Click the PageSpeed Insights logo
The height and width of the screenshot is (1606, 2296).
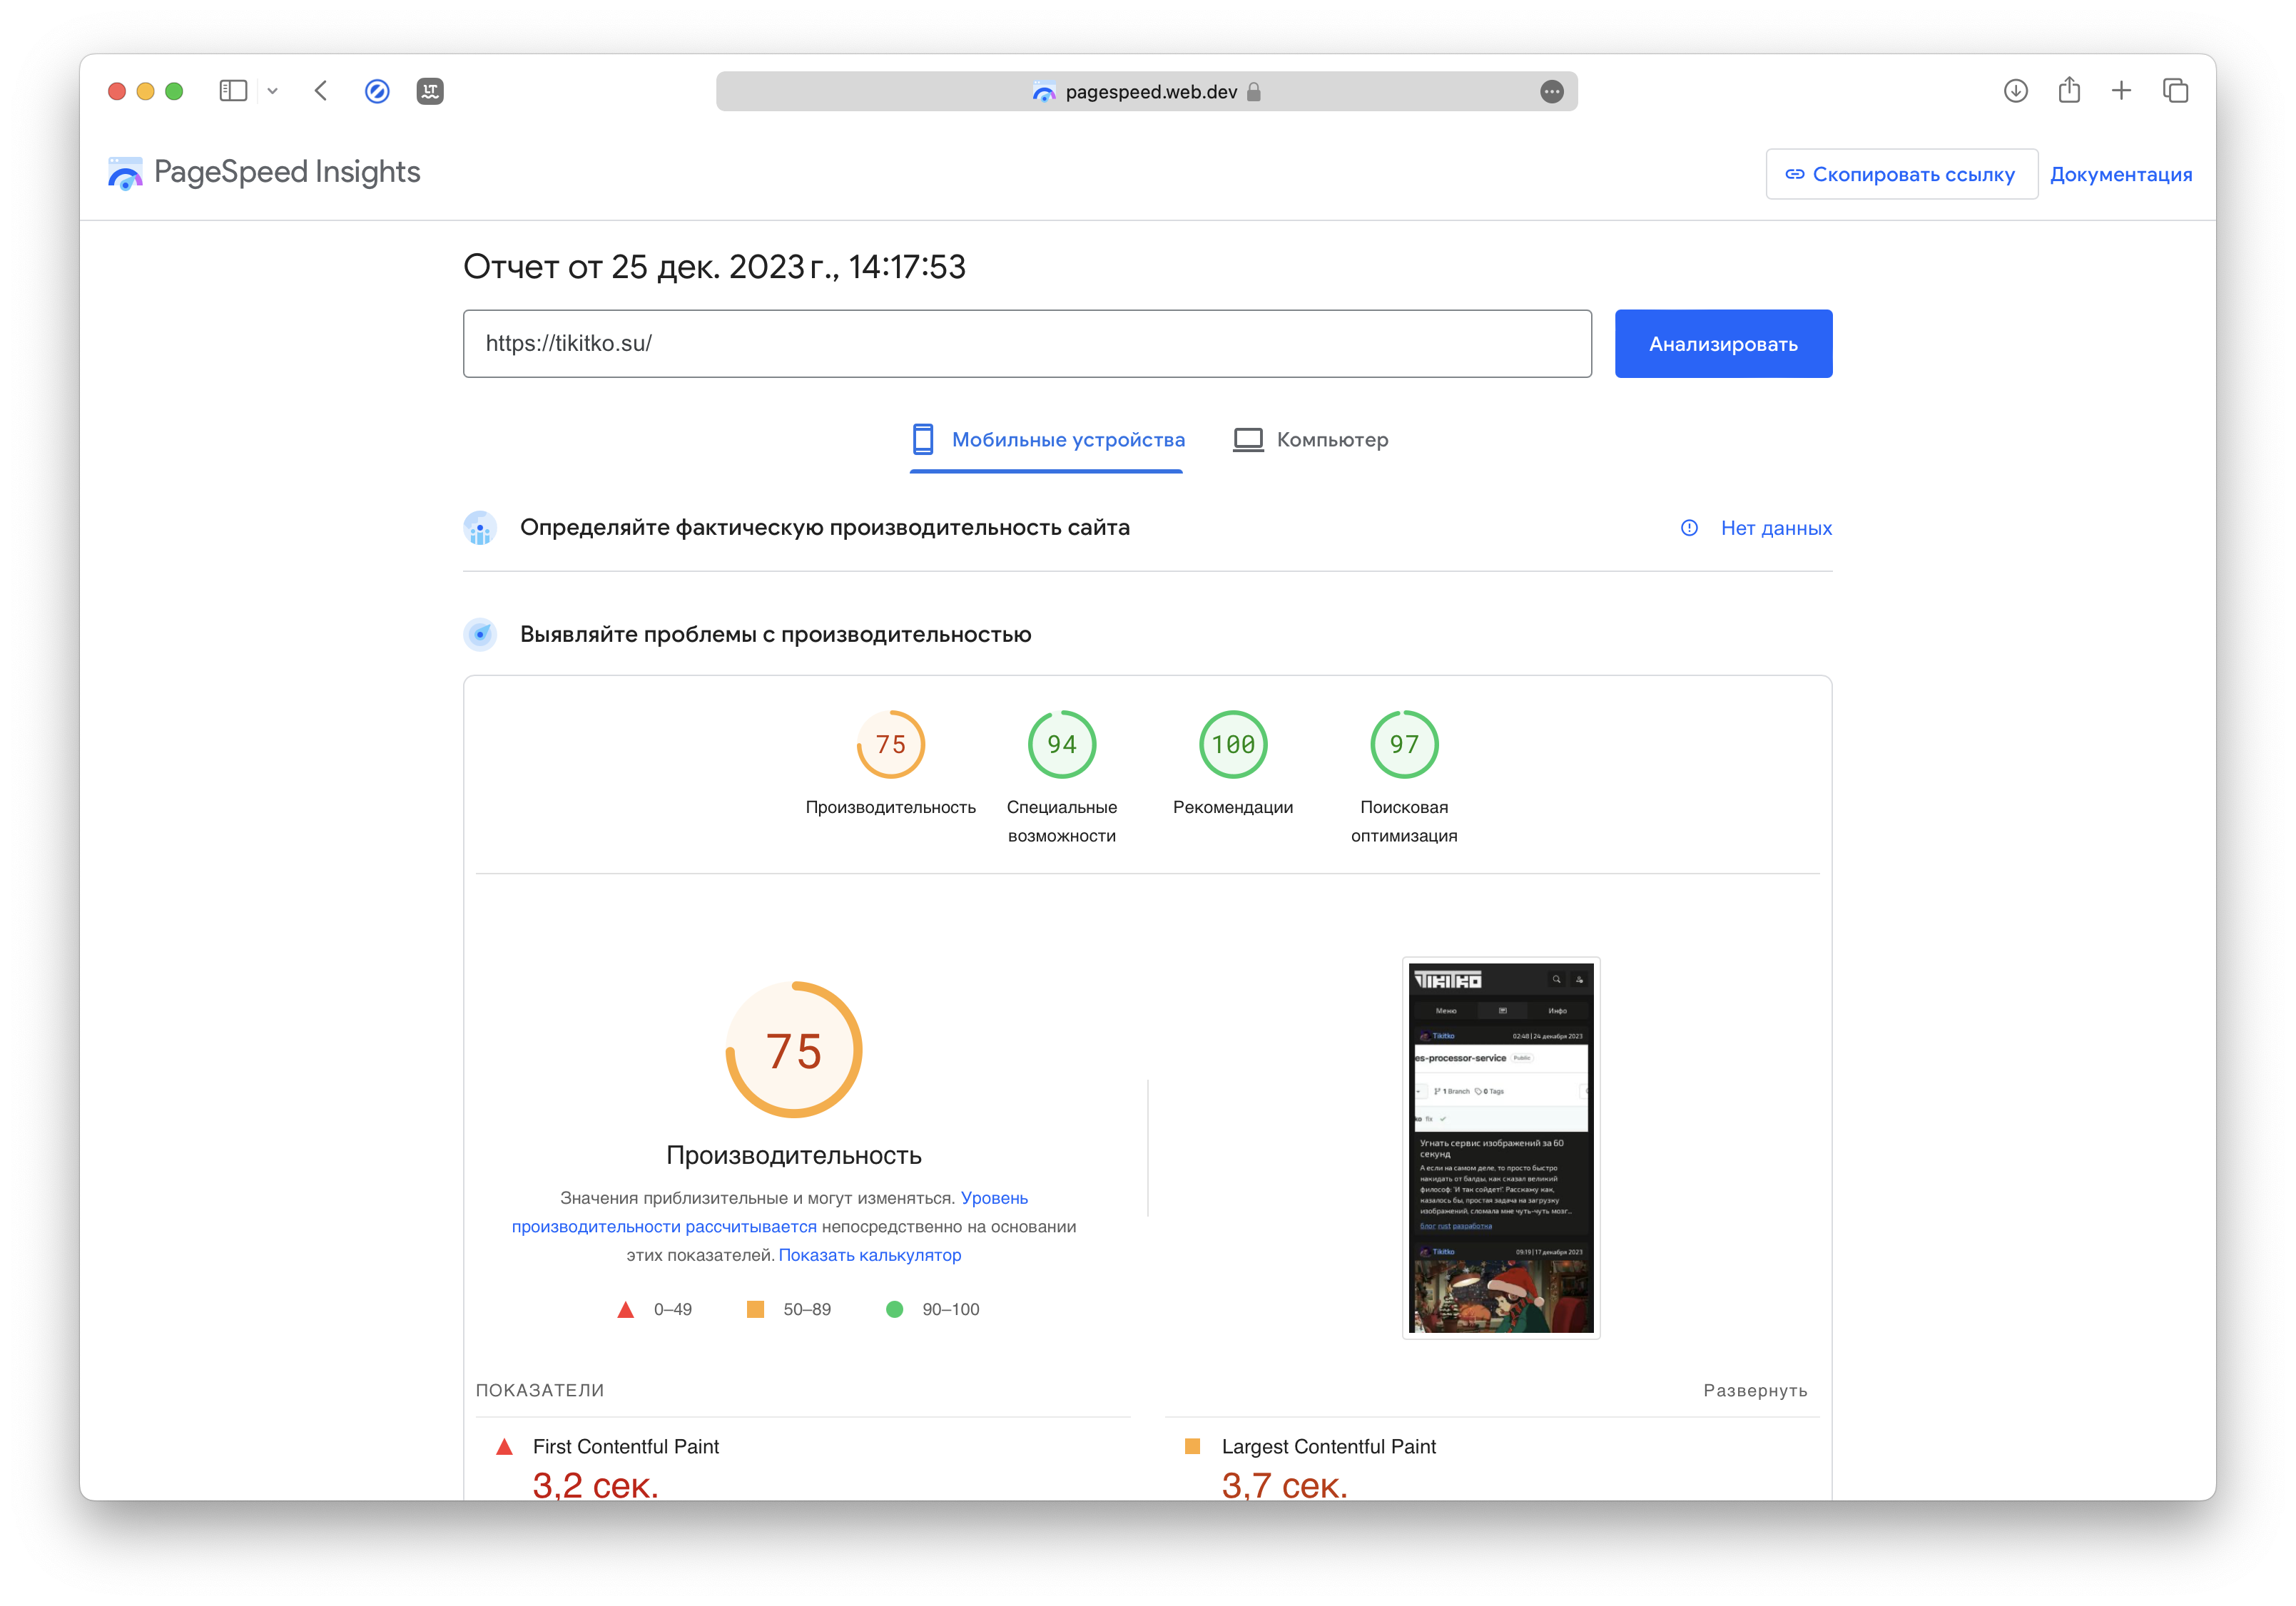coord(265,173)
